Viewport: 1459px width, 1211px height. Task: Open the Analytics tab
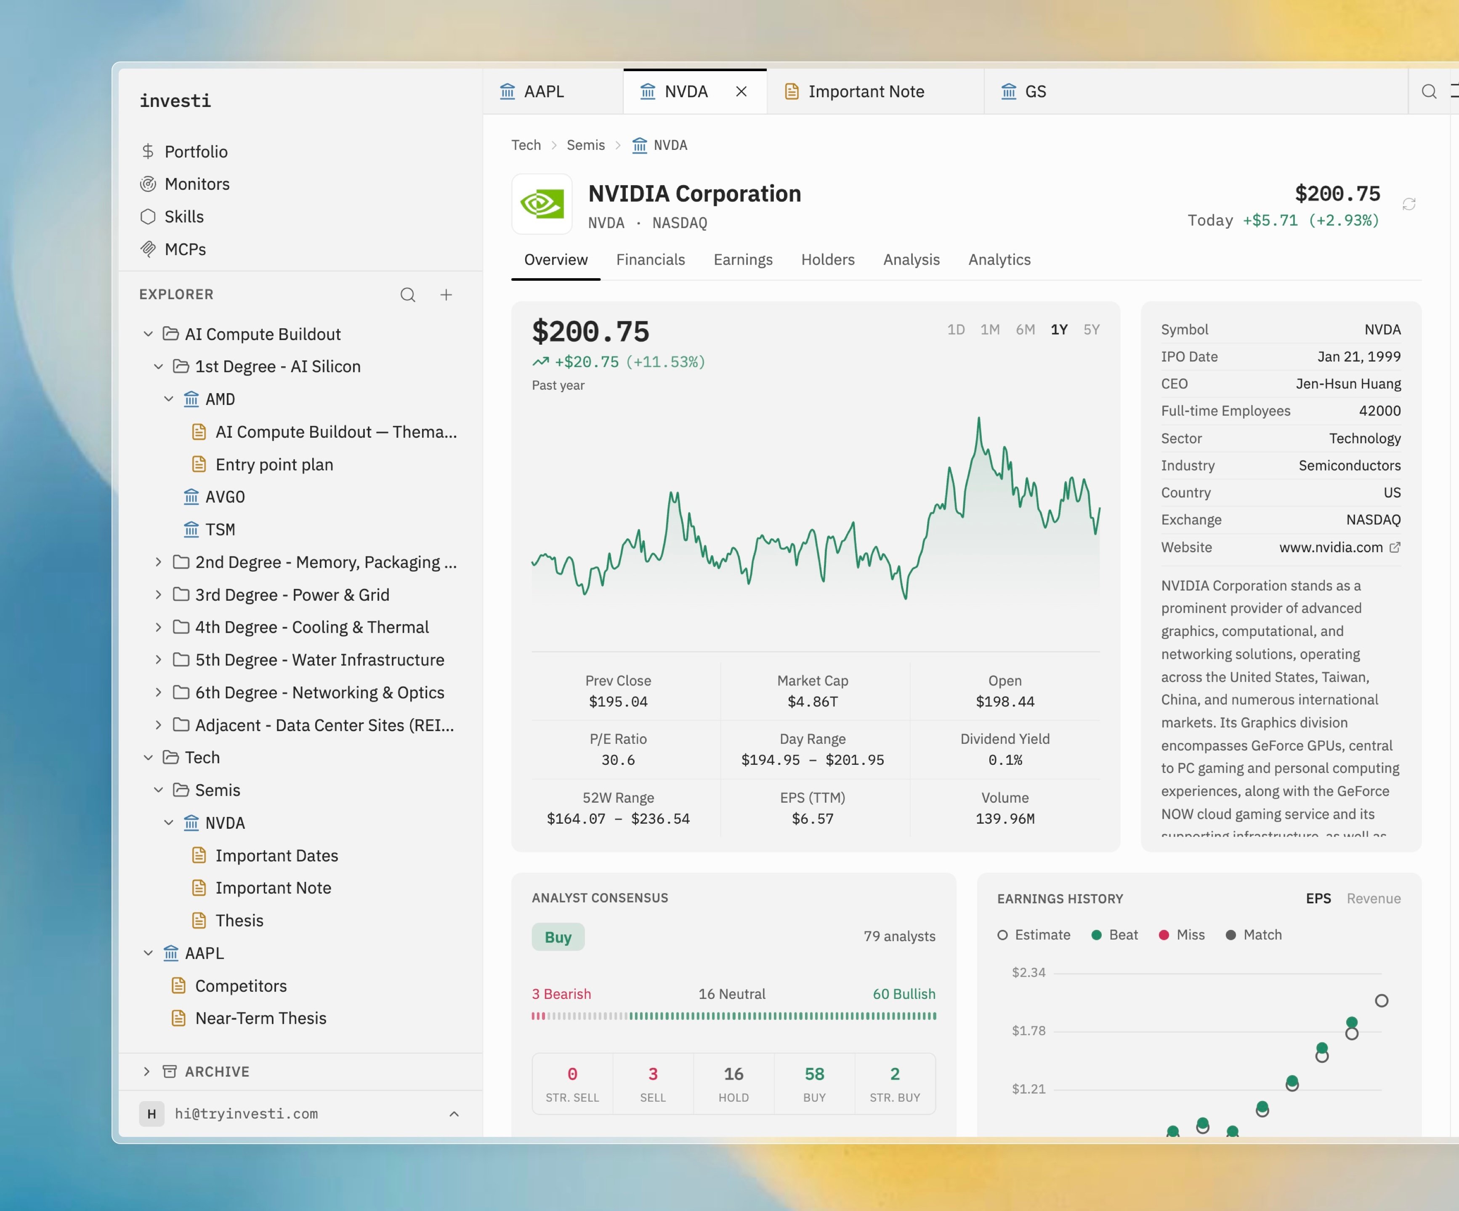(999, 260)
